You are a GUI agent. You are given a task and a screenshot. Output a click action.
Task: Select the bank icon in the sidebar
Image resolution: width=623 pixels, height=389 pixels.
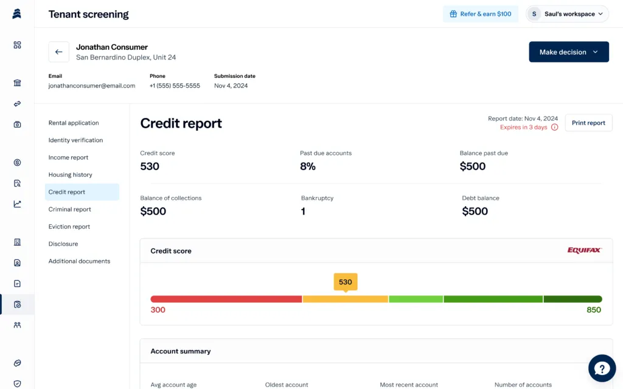pos(16,83)
